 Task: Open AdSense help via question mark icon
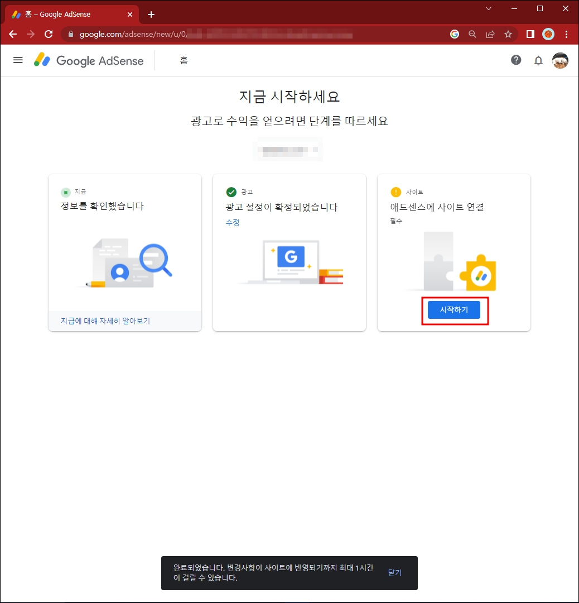point(516,60)
